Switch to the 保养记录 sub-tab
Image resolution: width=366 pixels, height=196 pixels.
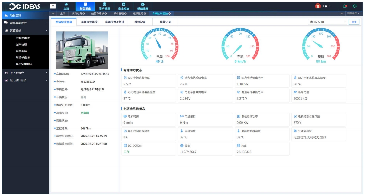click(x=165, y=22)
